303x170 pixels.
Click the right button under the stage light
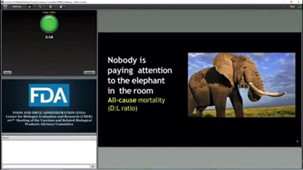point(89,72)
